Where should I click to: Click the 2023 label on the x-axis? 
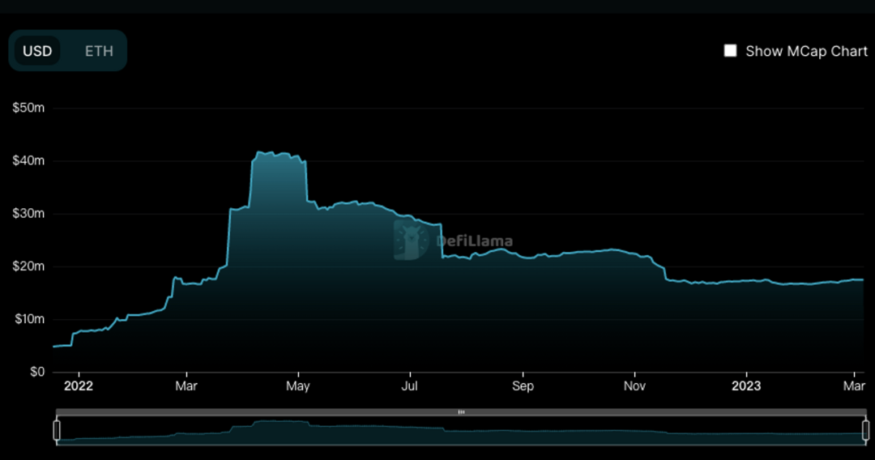tap(746, 386)
